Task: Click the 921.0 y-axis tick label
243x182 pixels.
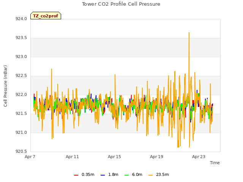Action: point(21,132)
